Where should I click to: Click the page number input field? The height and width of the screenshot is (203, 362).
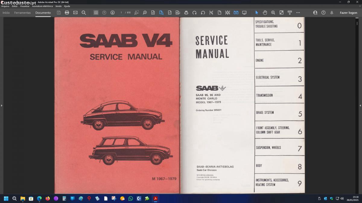tap(121, 13)
